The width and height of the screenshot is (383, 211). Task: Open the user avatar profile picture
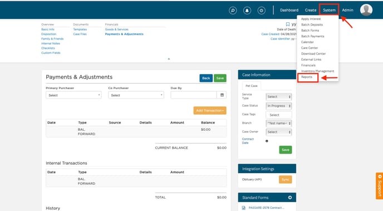(x=366, y=10)
